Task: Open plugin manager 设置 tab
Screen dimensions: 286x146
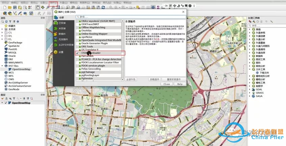Action: click(x=64, y=52)
